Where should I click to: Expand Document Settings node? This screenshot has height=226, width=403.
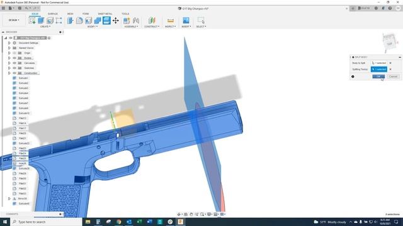tap(9, 43)
